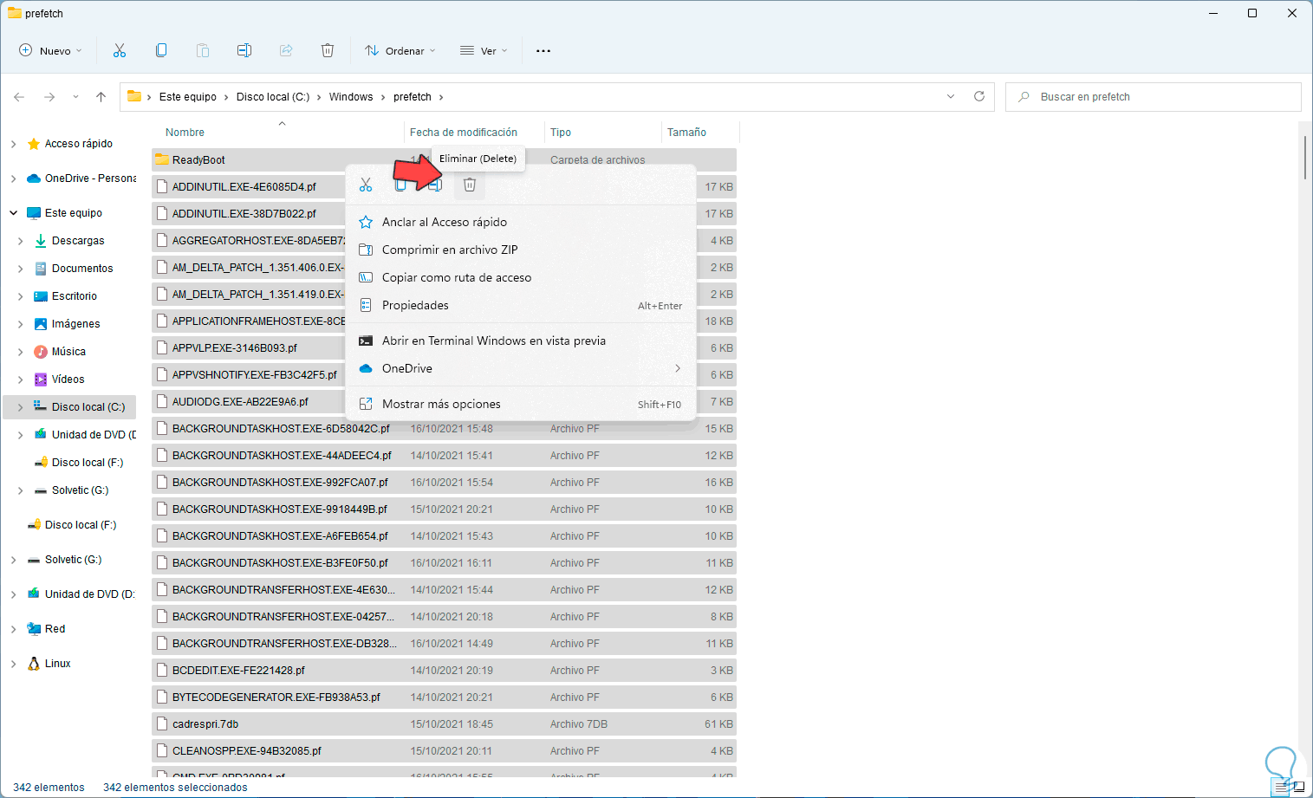Expand the Red tree node
The width and height of the screenshot is (1313, 798).
pos(13,629)
